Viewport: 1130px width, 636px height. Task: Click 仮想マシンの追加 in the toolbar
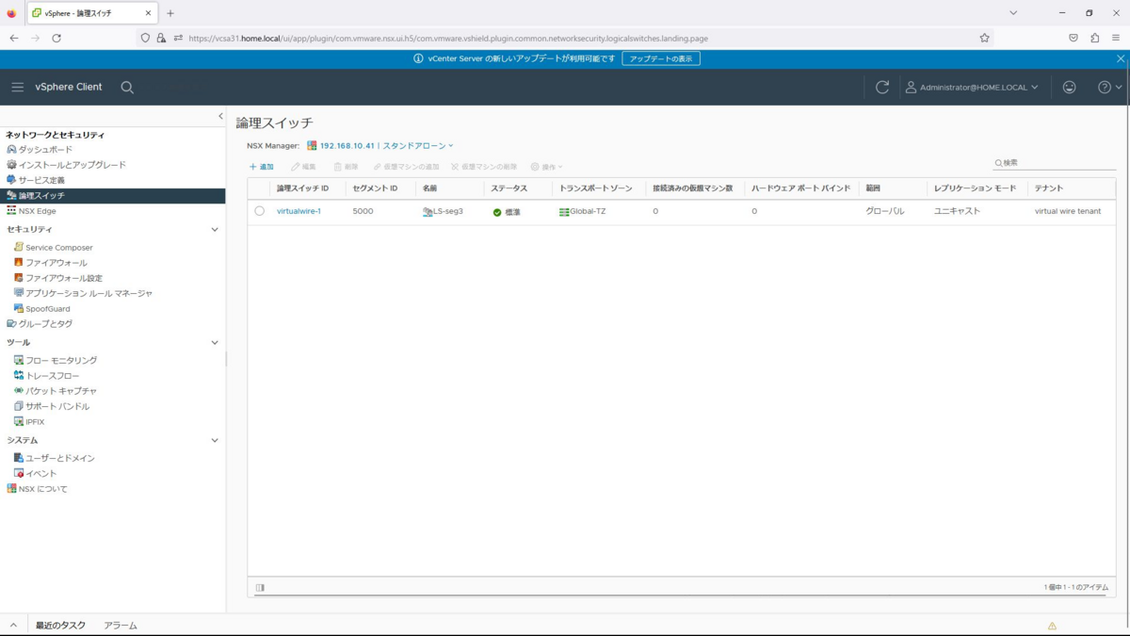406,167
